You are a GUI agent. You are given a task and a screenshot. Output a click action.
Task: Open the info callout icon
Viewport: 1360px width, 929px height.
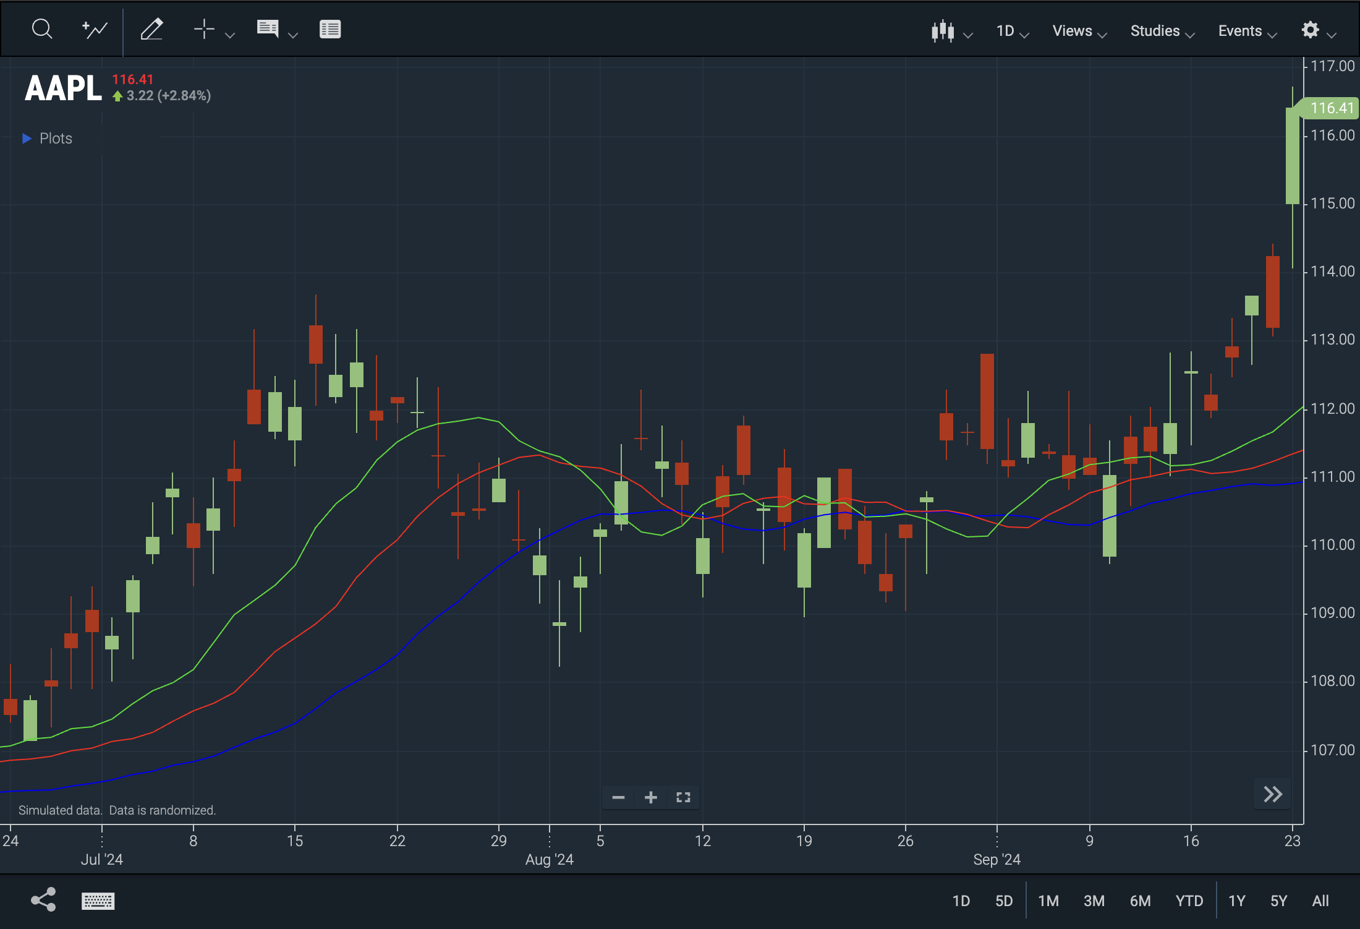268,29
